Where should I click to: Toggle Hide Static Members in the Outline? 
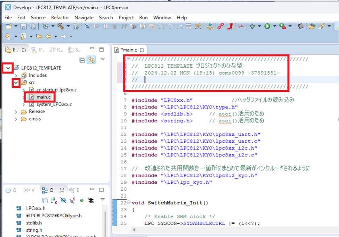(73, 200)
